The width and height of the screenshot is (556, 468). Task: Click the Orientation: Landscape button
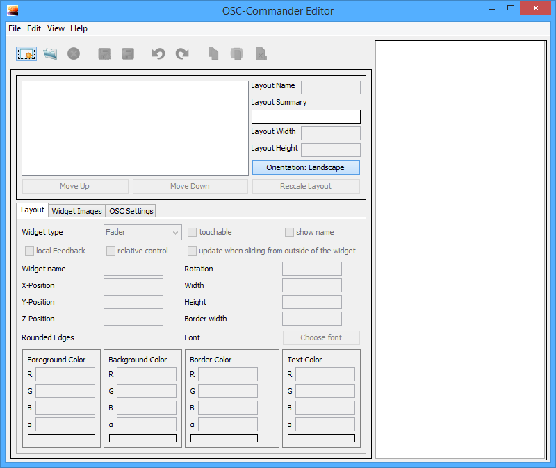click(x=306, y=167)
